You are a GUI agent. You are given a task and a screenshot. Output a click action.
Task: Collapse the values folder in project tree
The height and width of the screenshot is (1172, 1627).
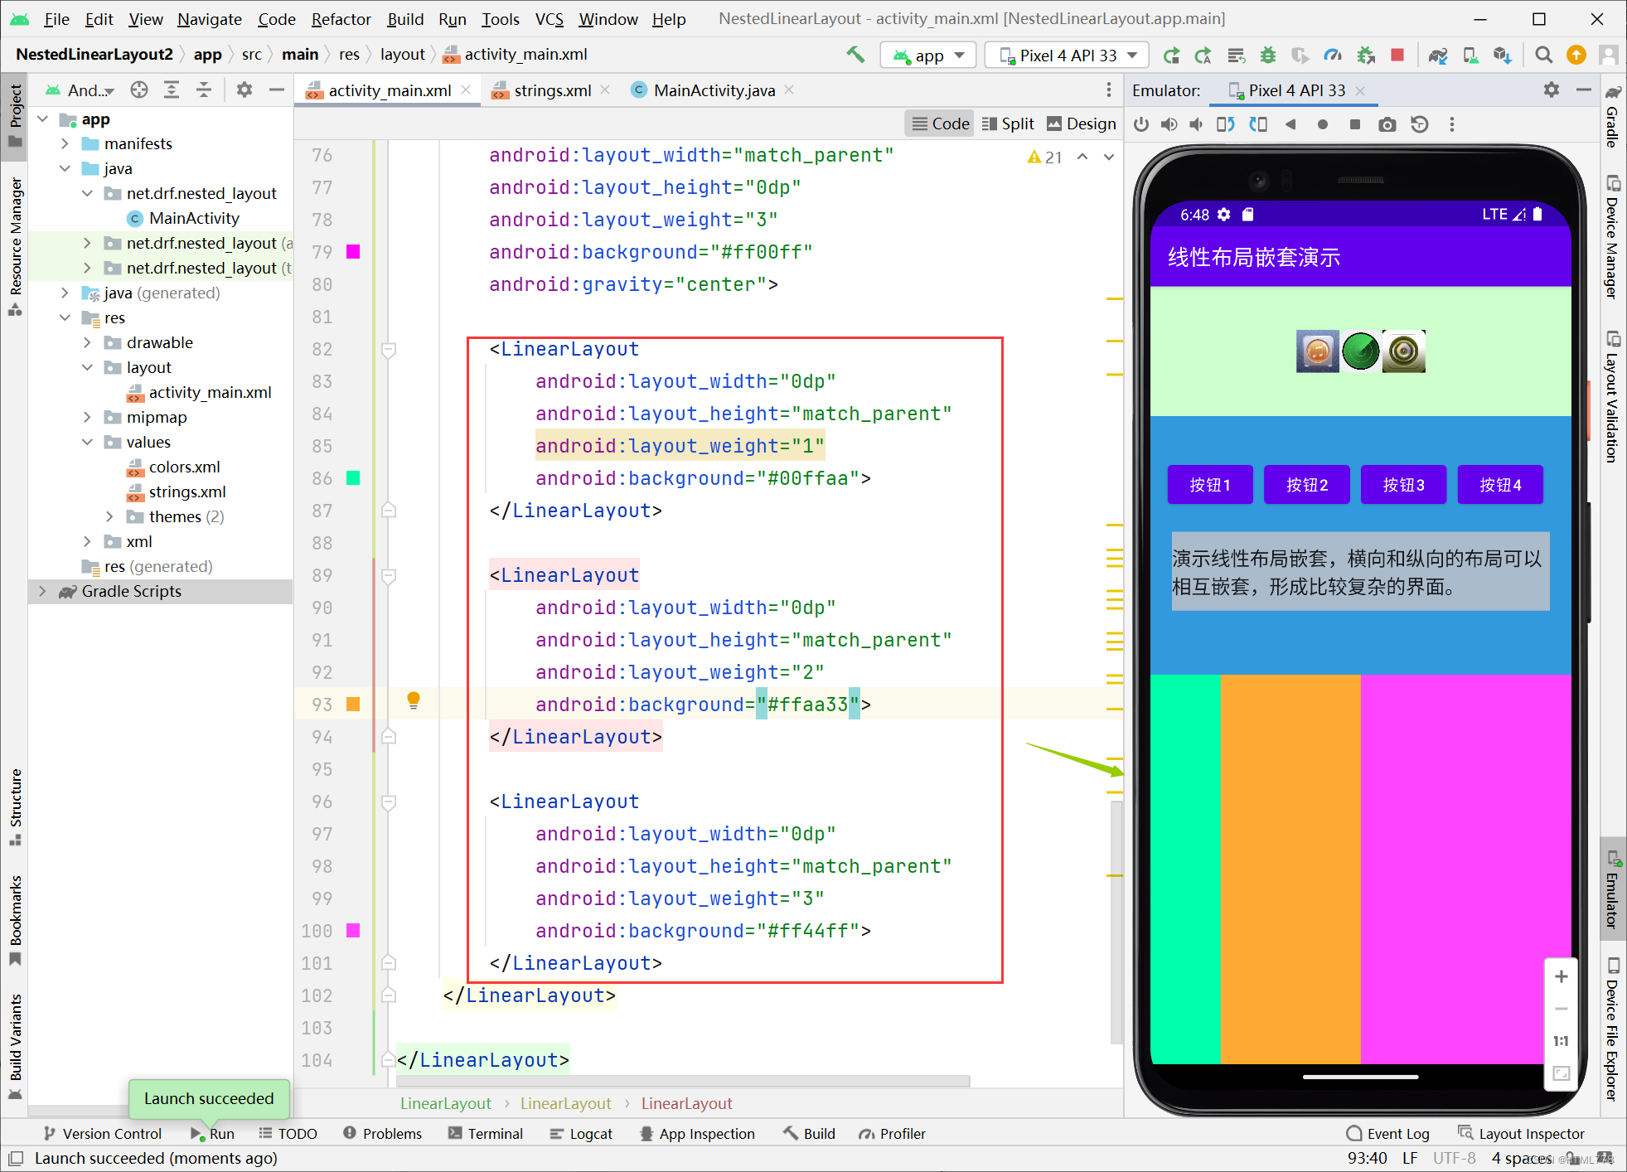click(87, 442)
